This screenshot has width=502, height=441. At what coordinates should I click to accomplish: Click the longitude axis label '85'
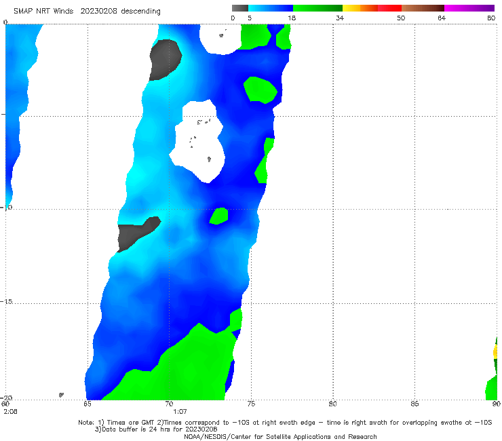(414, 404)
